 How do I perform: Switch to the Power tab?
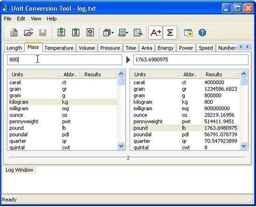click(x=186, y=48)
